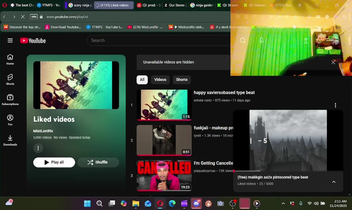Open Discover the top str bookmark
The height and width of the screenshot is (210, 352).
22,27
